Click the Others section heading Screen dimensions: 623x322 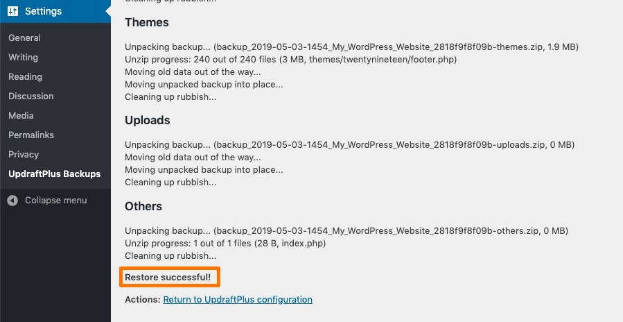[x=143, y=206]
